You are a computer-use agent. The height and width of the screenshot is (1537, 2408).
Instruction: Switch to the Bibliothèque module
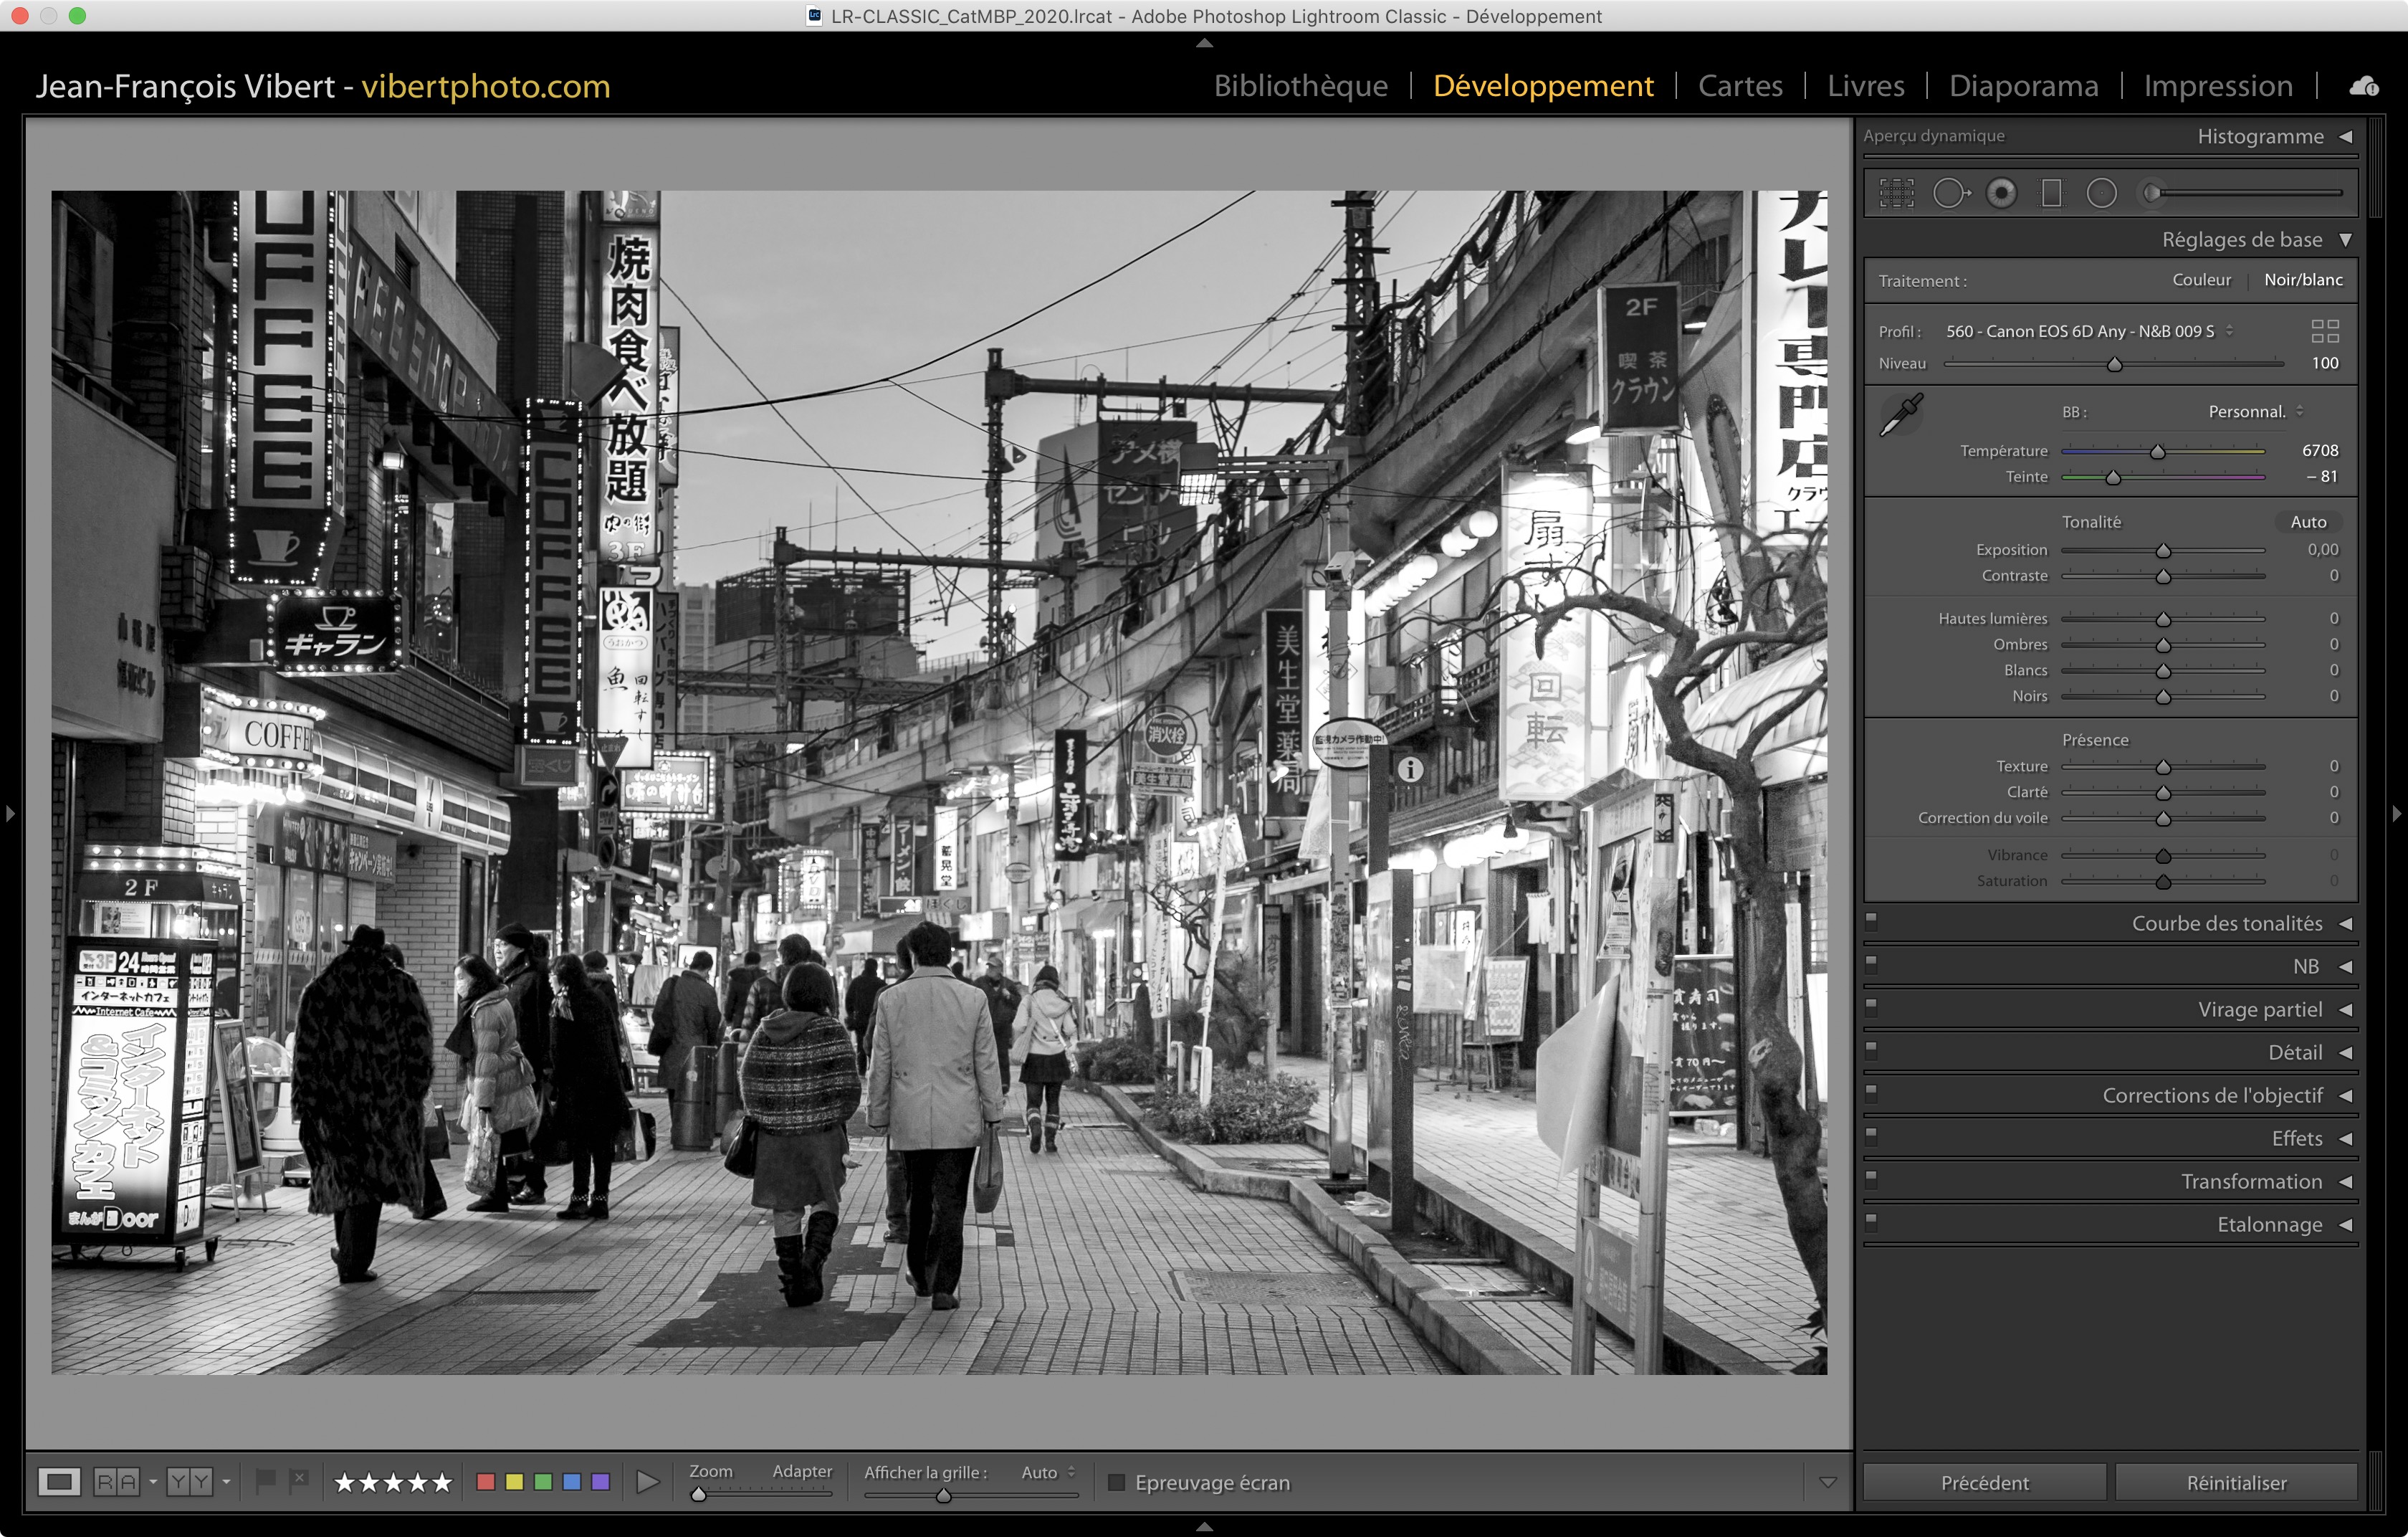pos(1300,86)
